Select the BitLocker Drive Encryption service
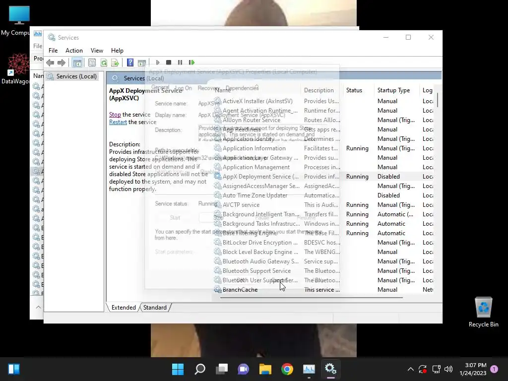 click(x=323, y=242)
